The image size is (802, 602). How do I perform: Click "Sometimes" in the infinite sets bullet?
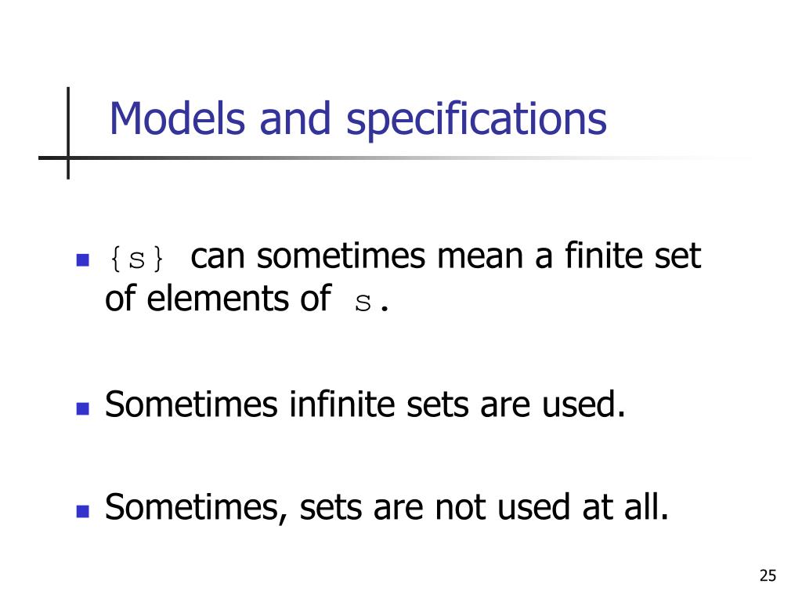[191, 404]
